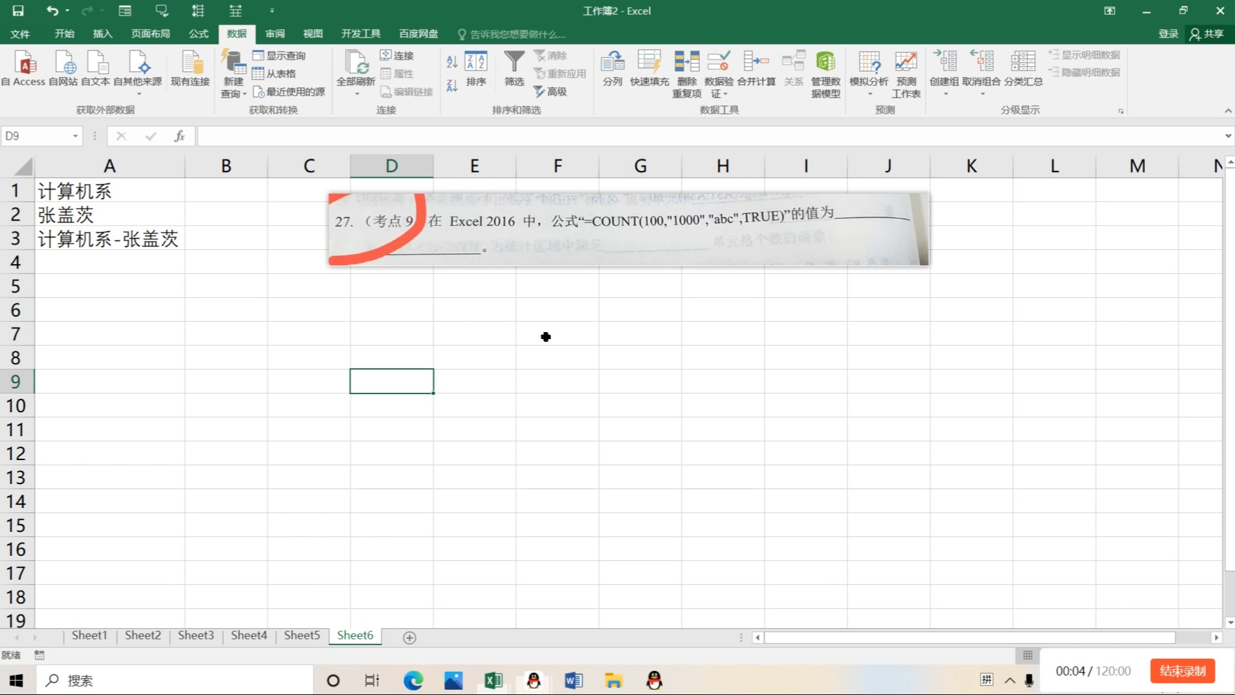Viewport: 1235px width, 695px height.
Task: Open the 合并计算 (Consolidate) tool
Action: coord(755,68)
